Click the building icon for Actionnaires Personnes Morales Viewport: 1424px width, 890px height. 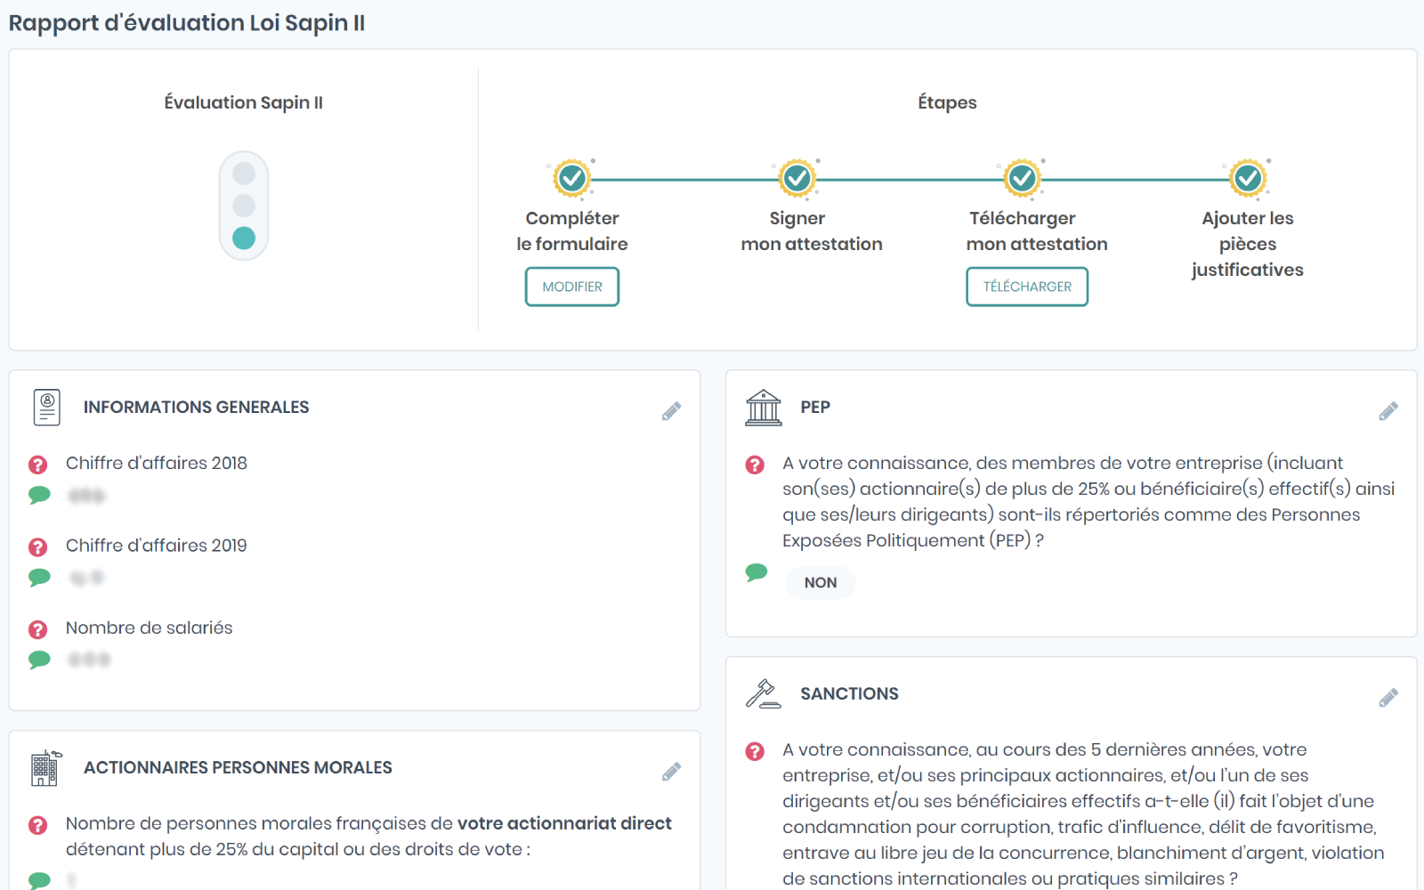click(46, 767)
